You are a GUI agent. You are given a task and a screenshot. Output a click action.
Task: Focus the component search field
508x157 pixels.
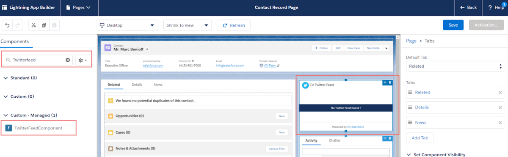coord(38,60)
